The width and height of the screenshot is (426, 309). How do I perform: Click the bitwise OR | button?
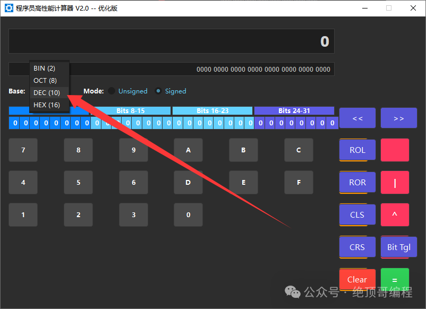pyautogui.click(x=395, y=183)
